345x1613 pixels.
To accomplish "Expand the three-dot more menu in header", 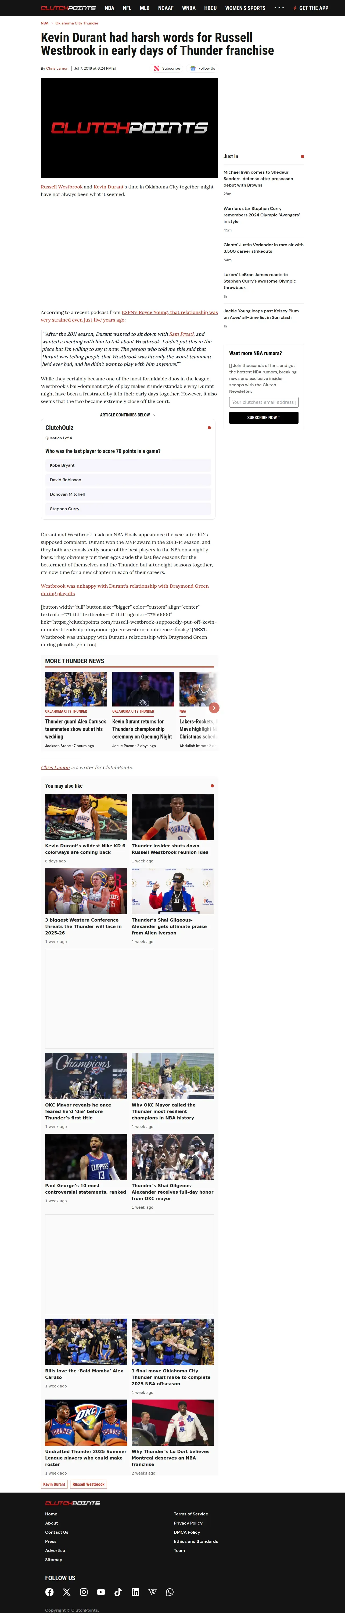I will point(279,8).
